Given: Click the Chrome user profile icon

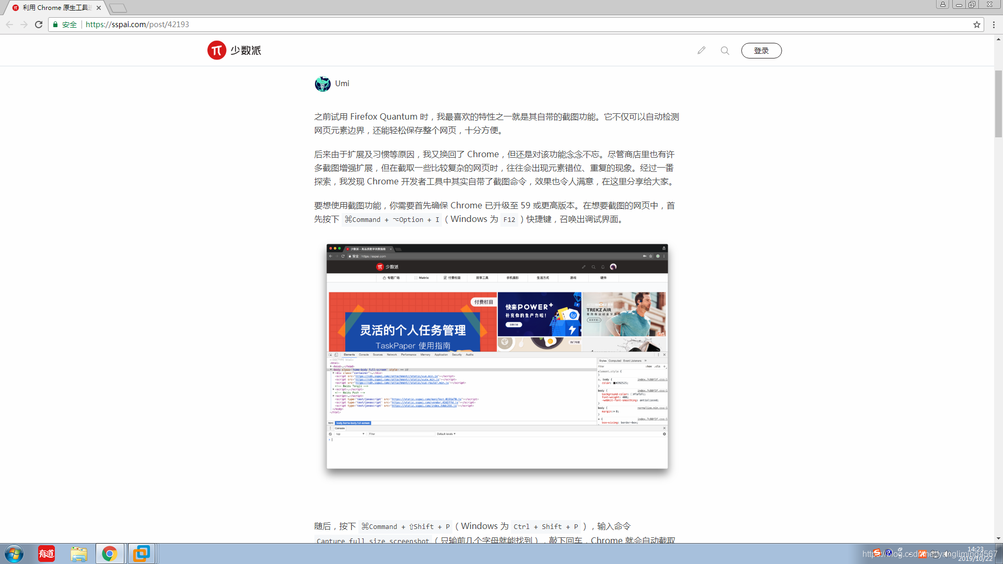Looking at the screenshot, I should pyautogui.click(x=942, y=5).
